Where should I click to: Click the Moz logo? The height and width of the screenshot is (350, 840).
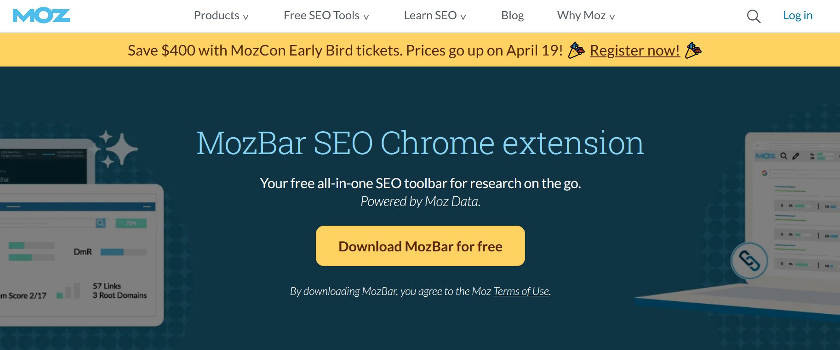(41, 16)
